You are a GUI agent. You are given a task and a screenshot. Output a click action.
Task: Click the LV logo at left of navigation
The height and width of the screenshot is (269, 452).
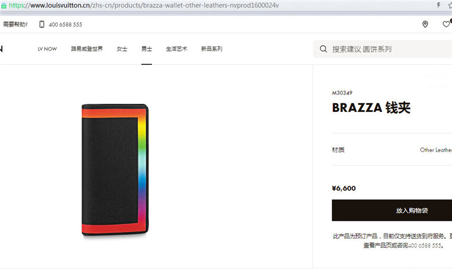tap(1, 49)
